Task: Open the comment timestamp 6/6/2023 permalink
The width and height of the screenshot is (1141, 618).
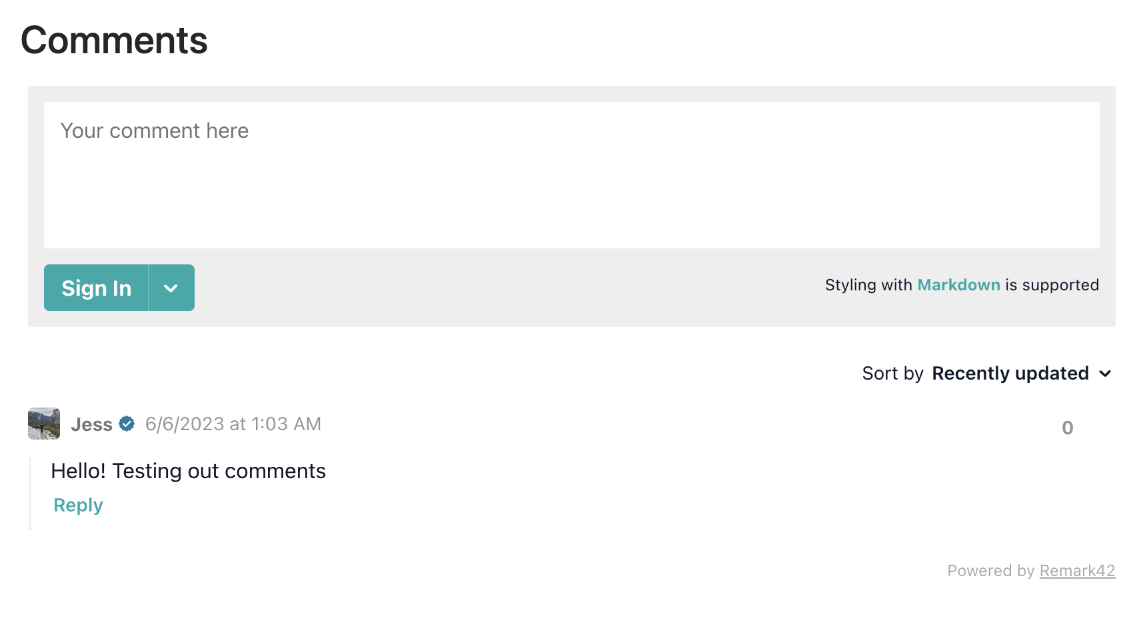Action: pos(233,424)
